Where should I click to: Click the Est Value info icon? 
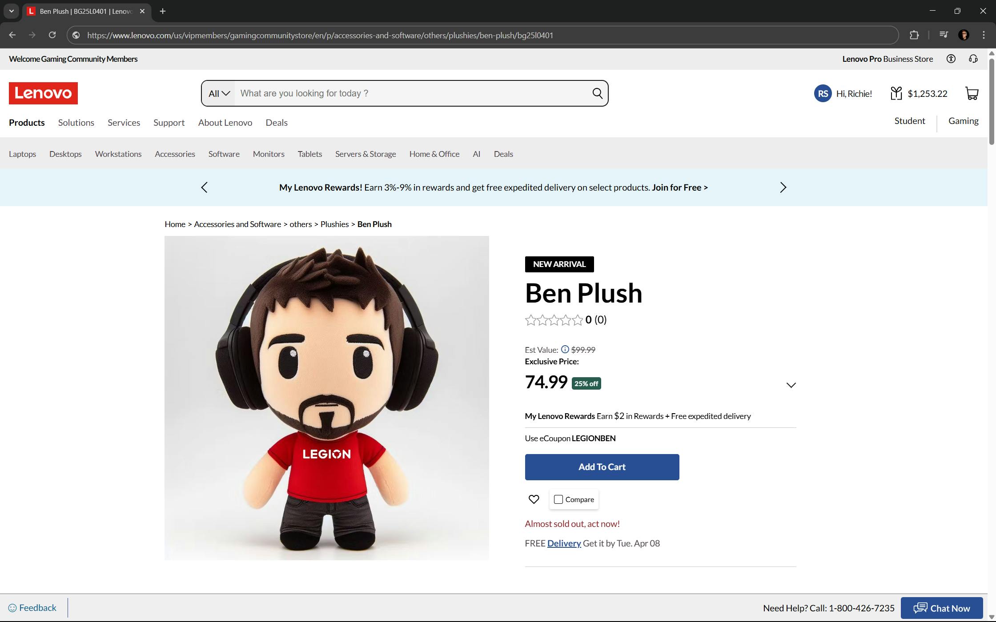pyautogui.click(x=565, y=349)
